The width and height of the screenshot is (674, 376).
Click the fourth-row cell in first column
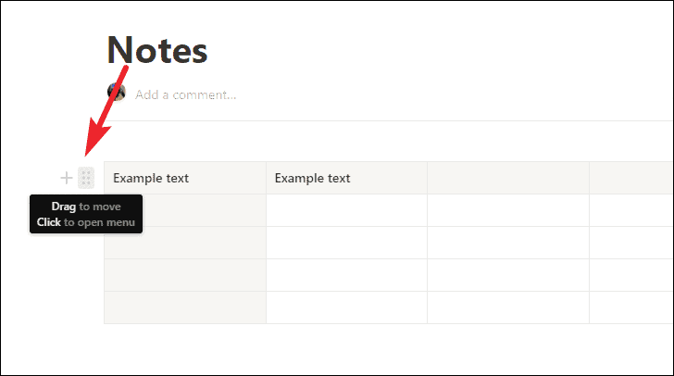185,275
